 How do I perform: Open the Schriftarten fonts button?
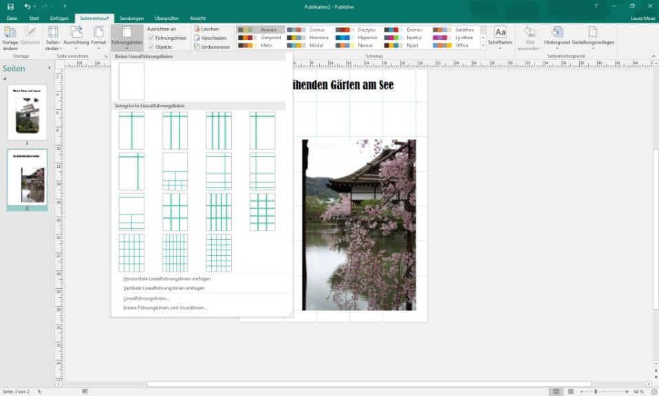tap(500, 38)
